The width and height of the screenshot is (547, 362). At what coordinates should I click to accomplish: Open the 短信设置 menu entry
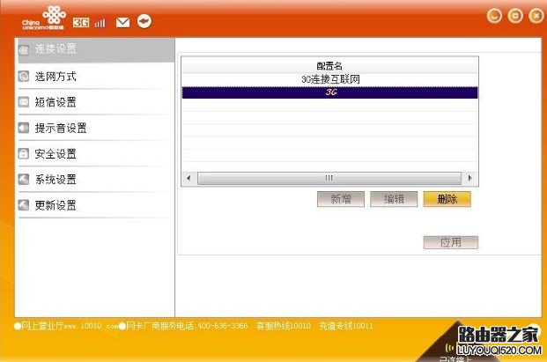pos(96,102)
